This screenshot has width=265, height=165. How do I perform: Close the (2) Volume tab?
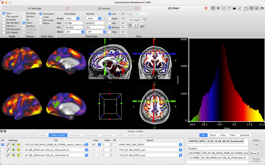tap(137, 9)
